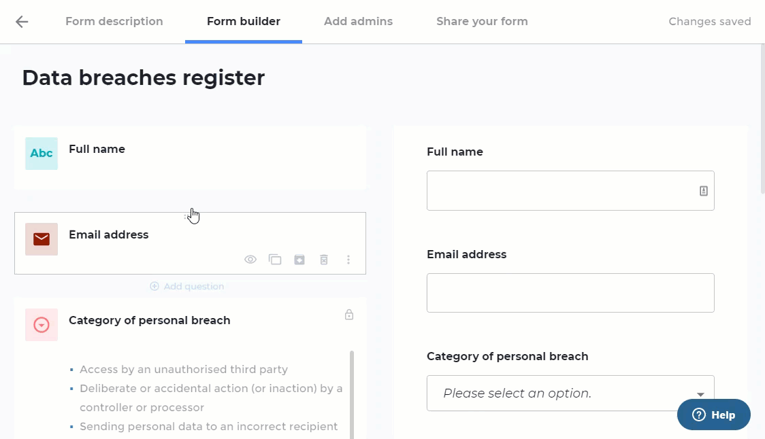Viewport: 765px width, 439px height.
Task: Duplicate the Email address question
Action: (x=275, y=260)
